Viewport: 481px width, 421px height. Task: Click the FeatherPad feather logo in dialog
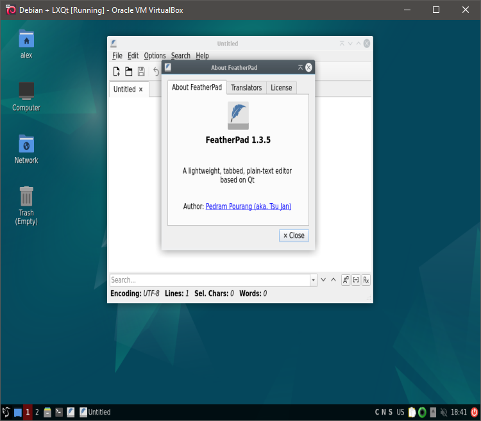point(238,116)
